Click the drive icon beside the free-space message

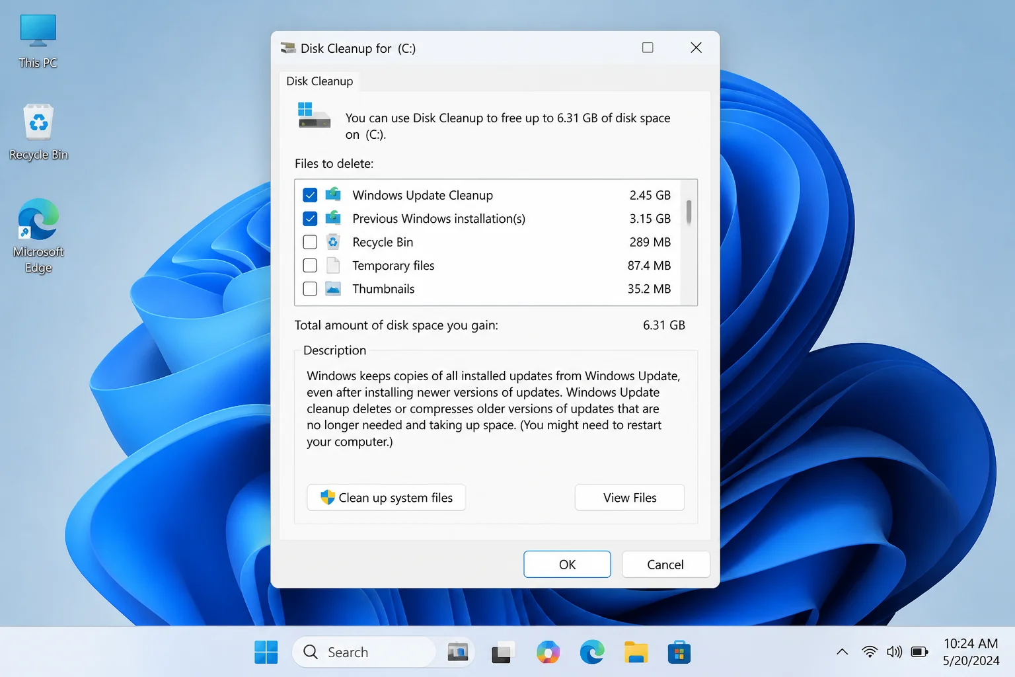coord(313,116)
